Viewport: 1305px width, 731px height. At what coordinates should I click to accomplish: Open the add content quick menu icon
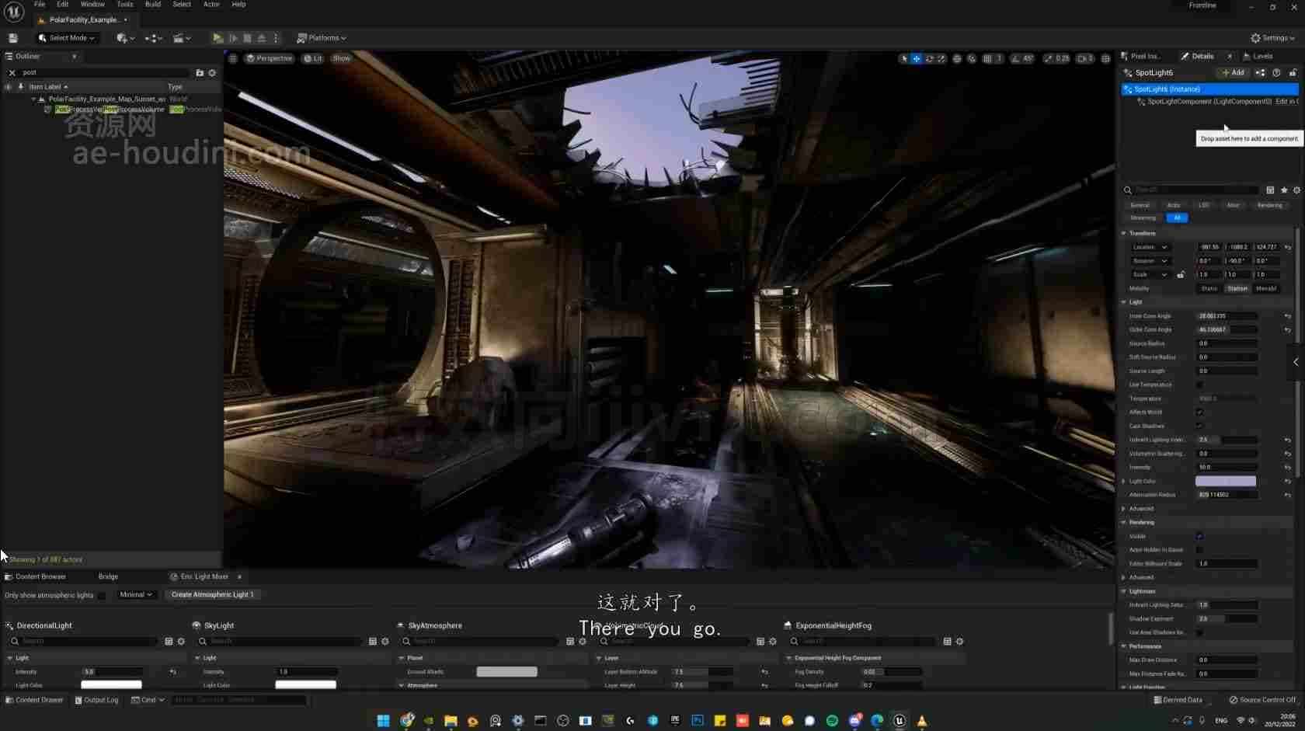tap(124, 38)
